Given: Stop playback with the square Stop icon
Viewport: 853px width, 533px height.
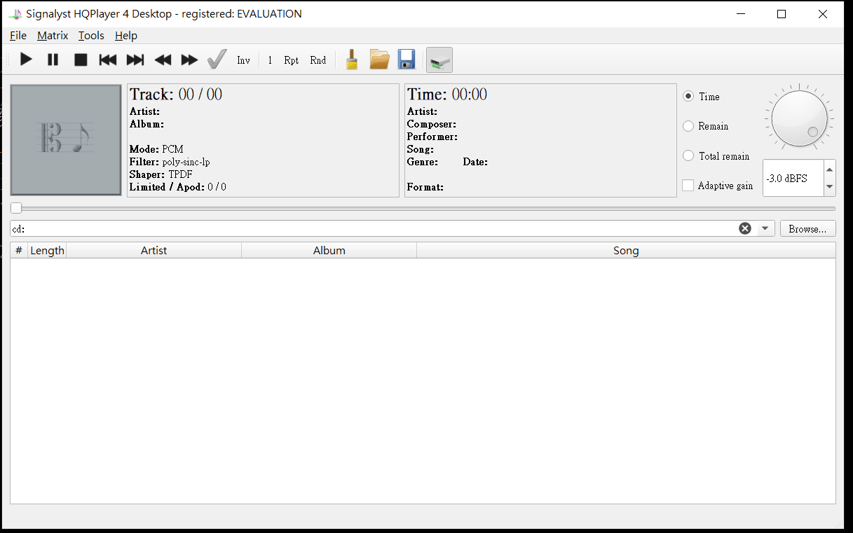Looking at the screenshot, I should tap(81, 60).
